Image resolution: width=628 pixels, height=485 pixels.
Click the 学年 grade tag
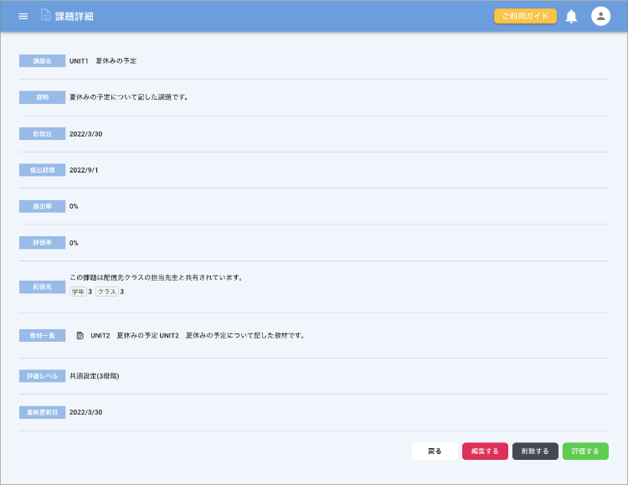coord(78,292)
